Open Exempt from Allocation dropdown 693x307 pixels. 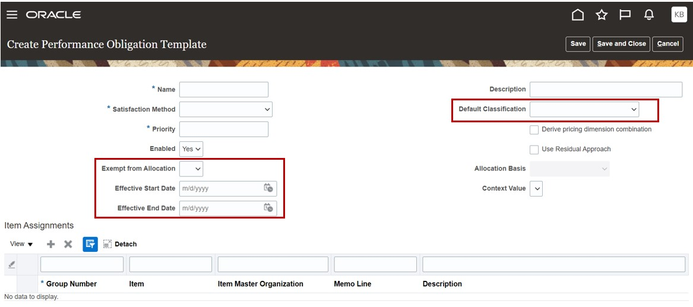pos(191,168)
